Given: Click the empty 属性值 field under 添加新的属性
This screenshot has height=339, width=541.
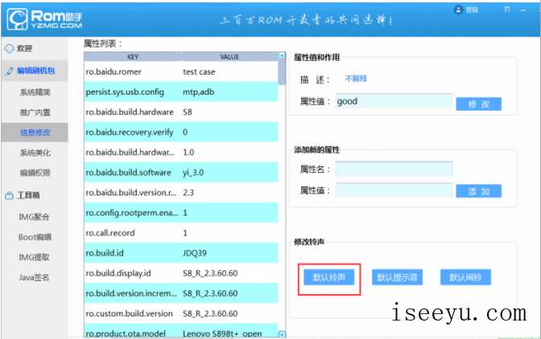Looking at the screenshot, I should (394, 190).
